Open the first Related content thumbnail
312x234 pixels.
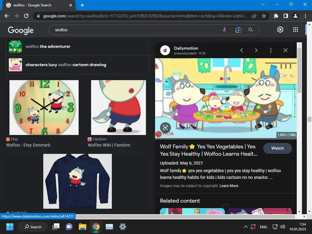[x=193, y=211]
